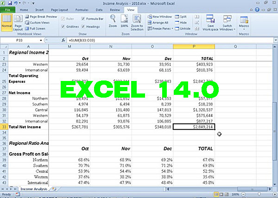Click the macro record icon in status bar
Image resolution: width=278 pixels, height=198 pixels.
pos(18,194)
